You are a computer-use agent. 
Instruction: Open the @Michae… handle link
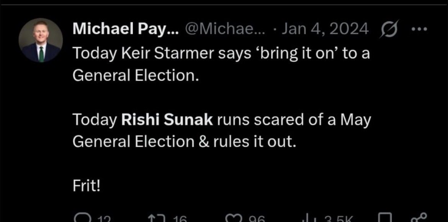(226, 29)
